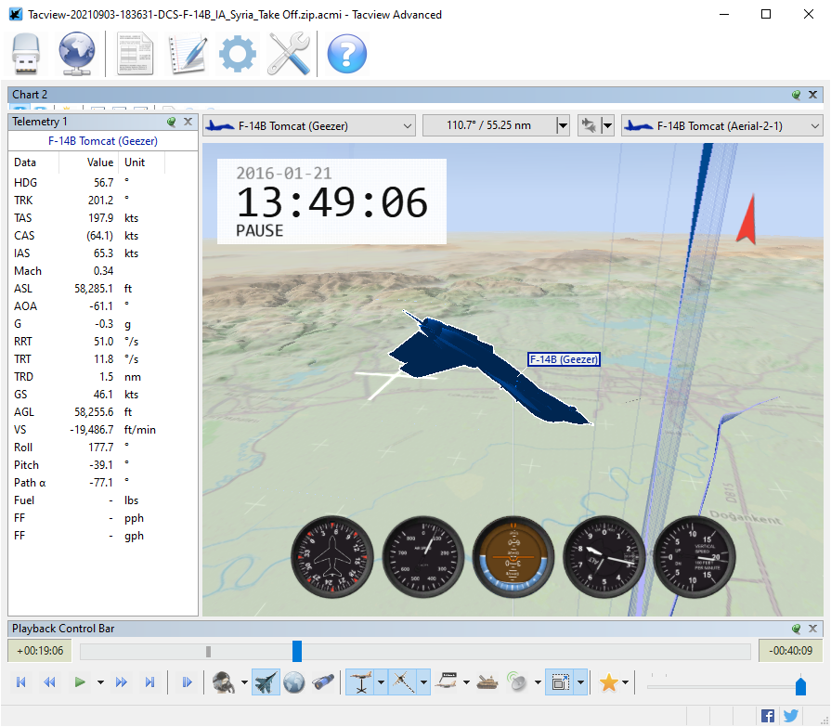Image resolution: width=831 pixels, height=727 pixels.
Task: Pin the Playback Control Bar panel
Action: (796, 629)
